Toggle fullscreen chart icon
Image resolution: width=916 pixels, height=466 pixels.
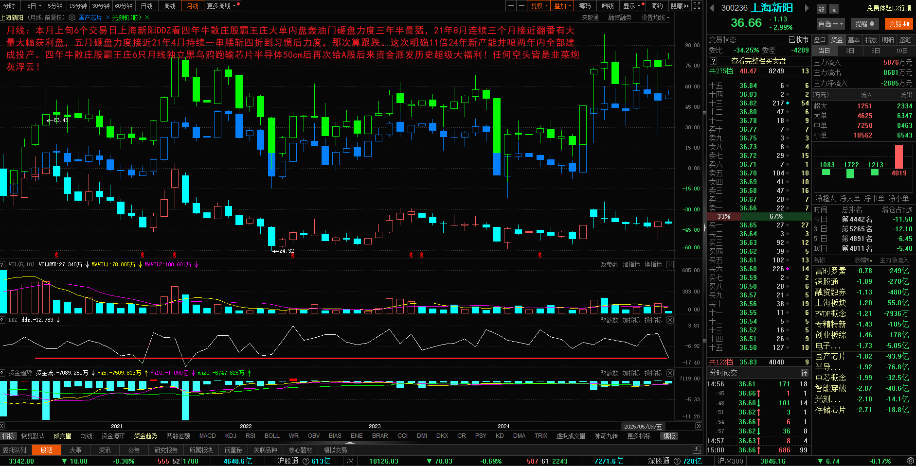tap(697, 6)
